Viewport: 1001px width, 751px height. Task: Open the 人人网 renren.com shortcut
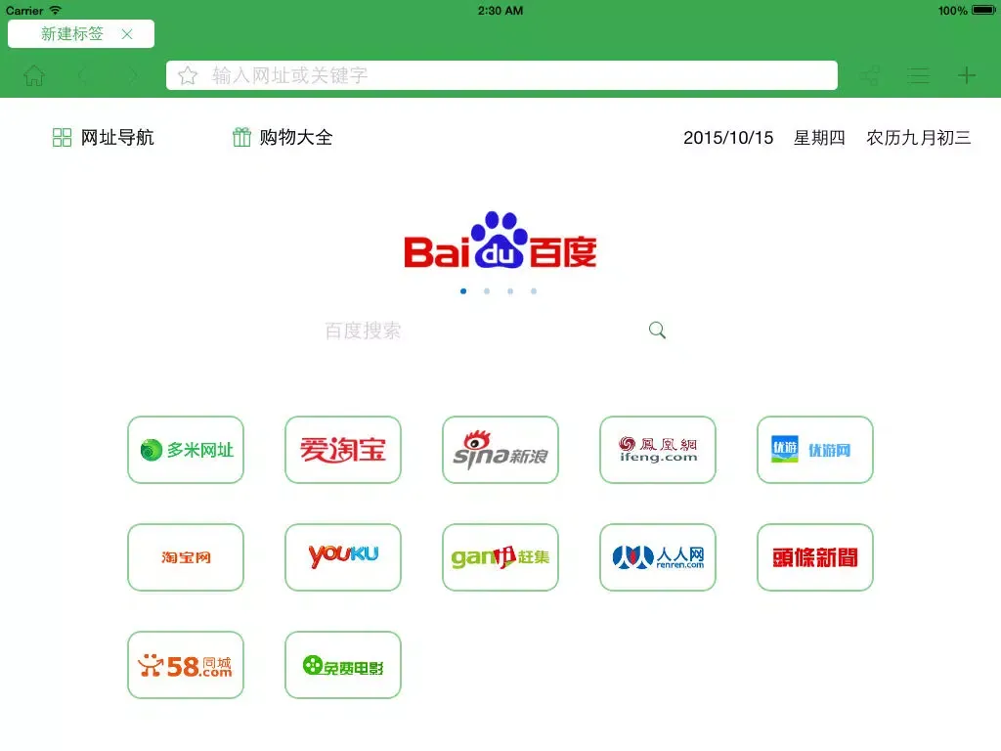658,557
